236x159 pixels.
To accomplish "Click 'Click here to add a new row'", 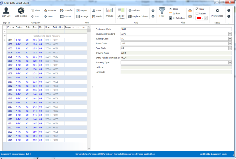I will click(47, 36).
